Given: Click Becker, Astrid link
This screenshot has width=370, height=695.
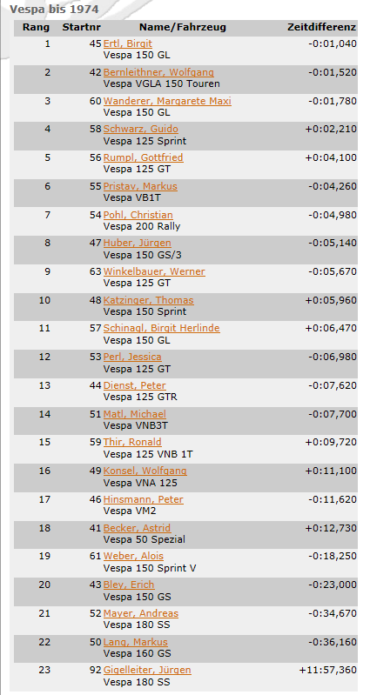Looking at the screenshot, I should pos(137,528).
